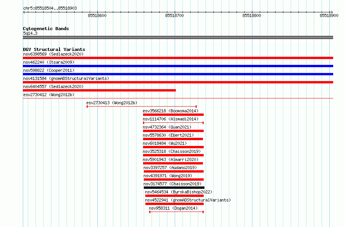Open variant esv3566218 (Boomsma2014) label
This screenshot has height=227, width=344.
pos(170,111)
